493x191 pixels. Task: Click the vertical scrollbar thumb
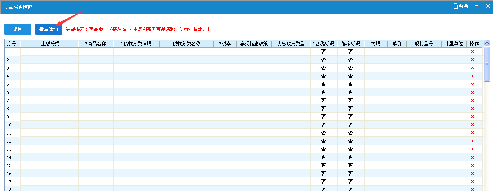[487, 64]
